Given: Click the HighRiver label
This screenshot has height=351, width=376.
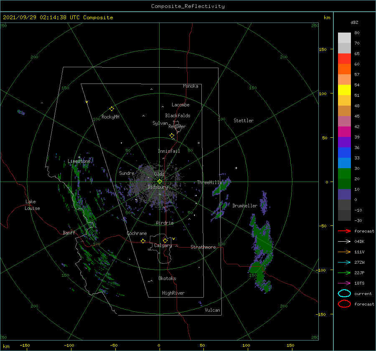Looking at the screenshot, I should 173,293.
